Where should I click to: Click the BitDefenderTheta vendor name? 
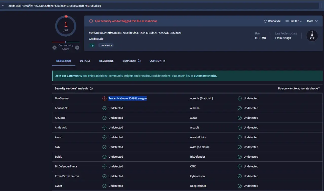[x=66, y=166]
